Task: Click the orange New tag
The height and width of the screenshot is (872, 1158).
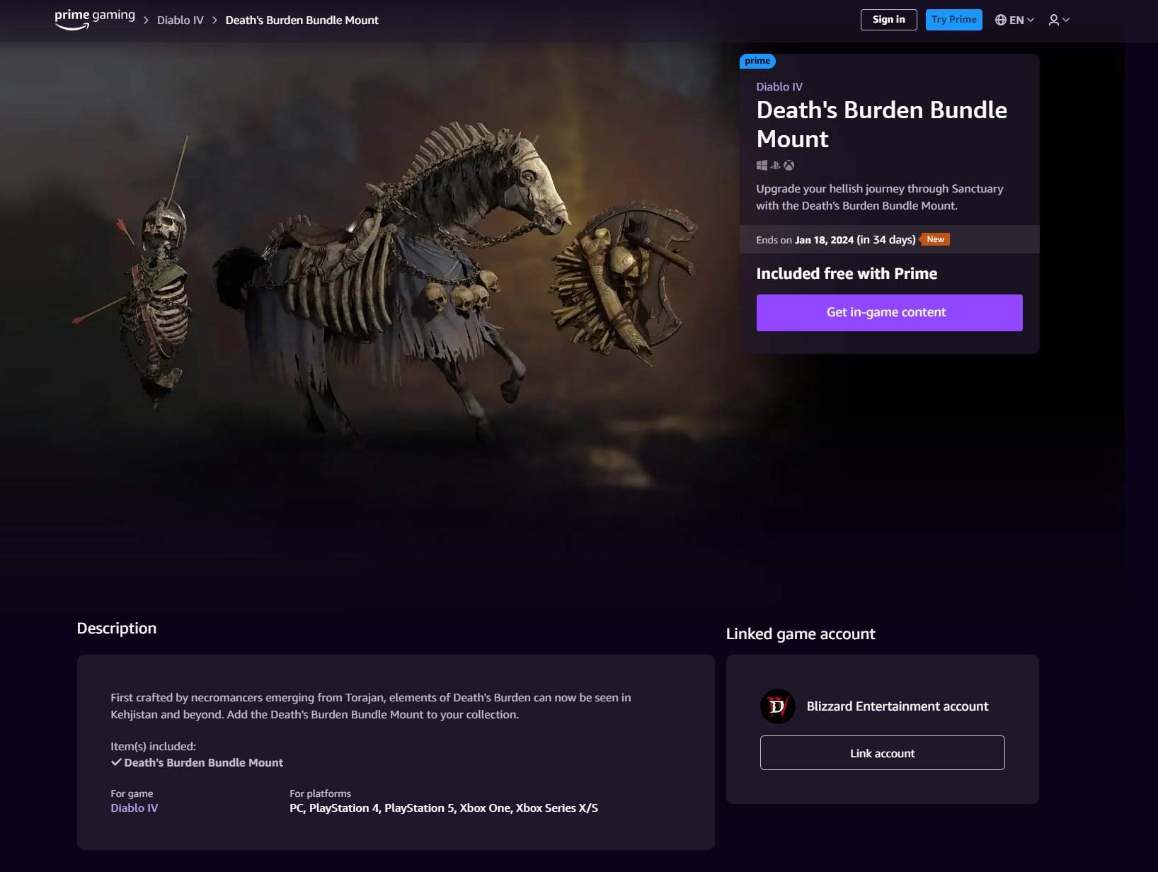Action: [935, 239]
